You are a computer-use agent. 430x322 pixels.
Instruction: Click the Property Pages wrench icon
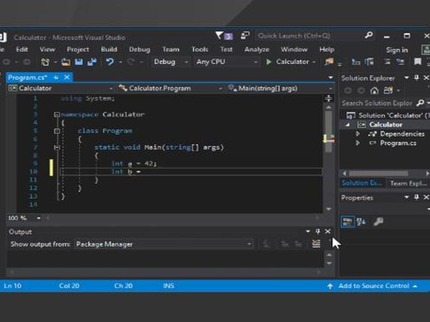[378, 221]
